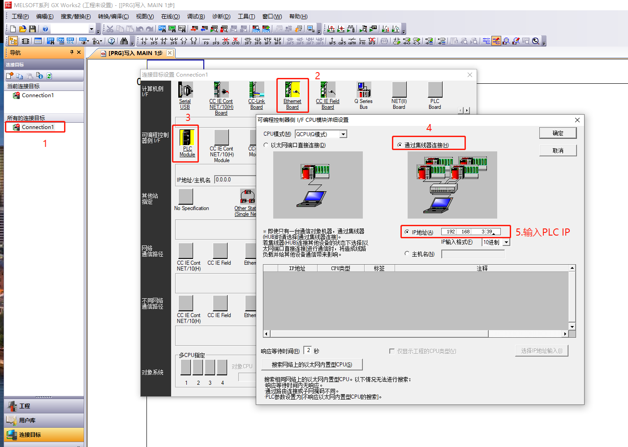This screenshot has height=447, width=628.
Task: Switch to [PRG]写入 MAIN 1步 tab
Action: point(135,53)
